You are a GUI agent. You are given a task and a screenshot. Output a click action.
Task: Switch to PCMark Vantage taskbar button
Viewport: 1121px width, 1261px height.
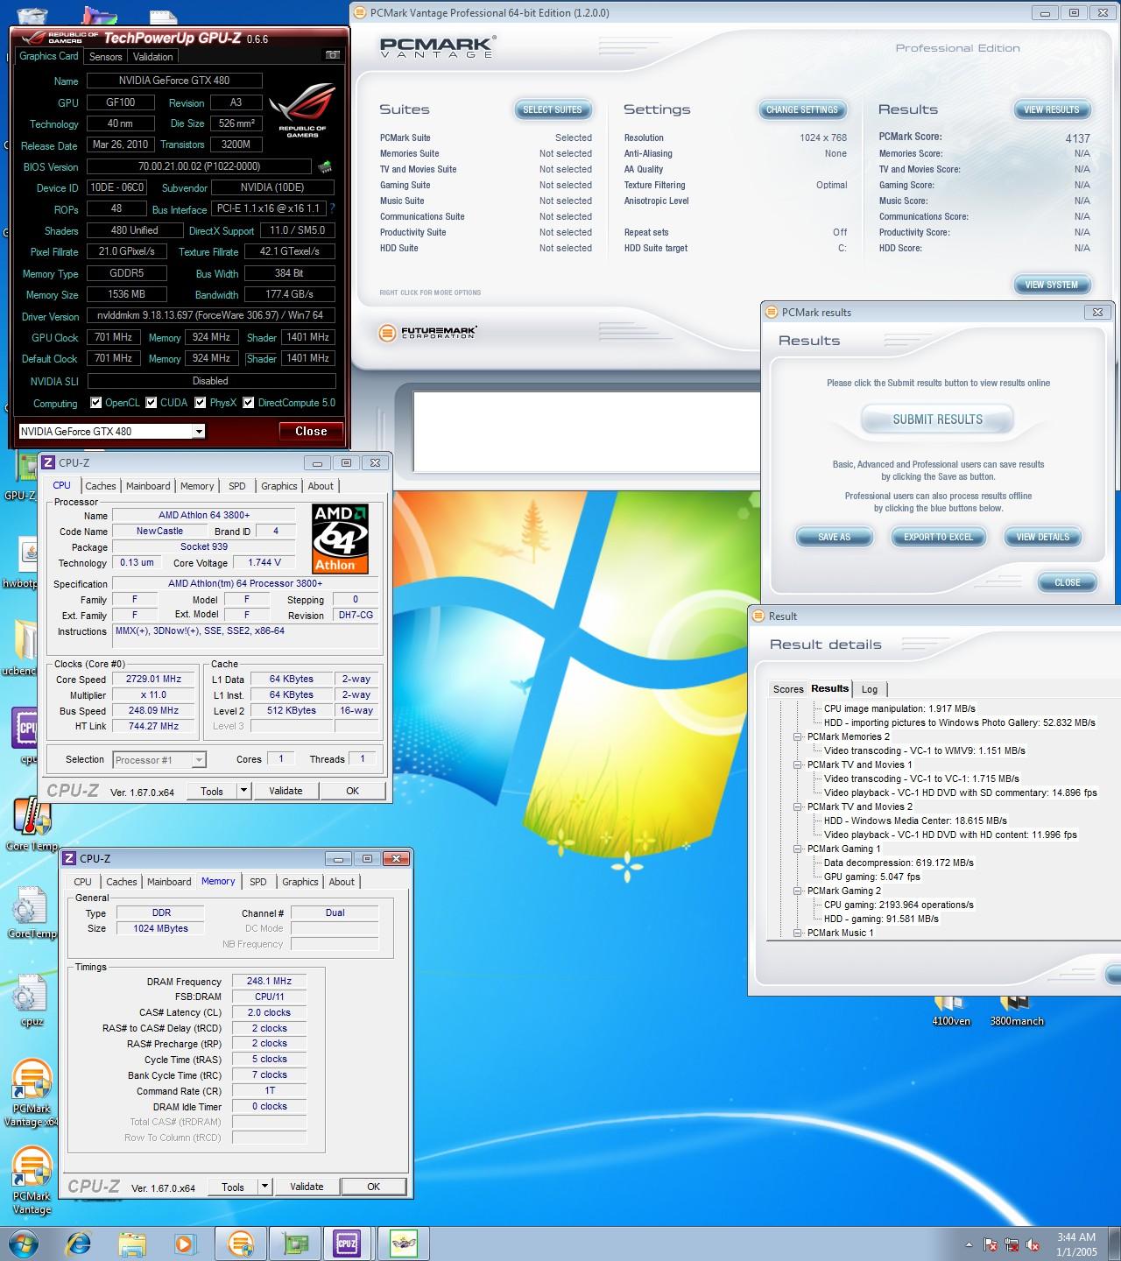[x=240, y=1243]
